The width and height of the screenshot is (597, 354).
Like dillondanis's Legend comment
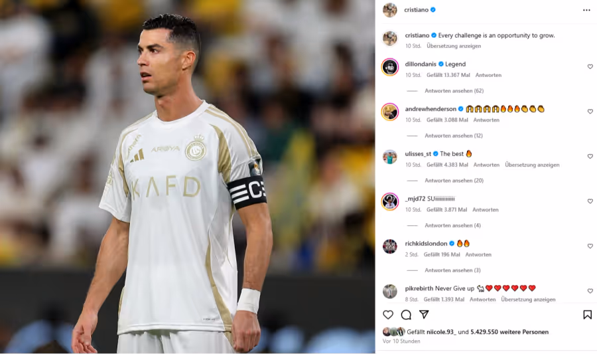(590, 66)
